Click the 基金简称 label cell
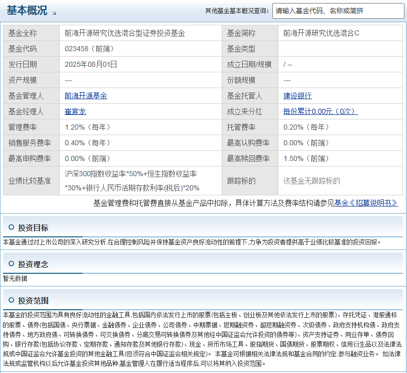This screenshot has width=407, height=373. pyautogui.click(x=250, y=33)
